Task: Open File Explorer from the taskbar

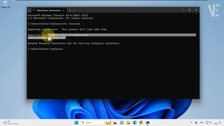Action: [128, 122]
